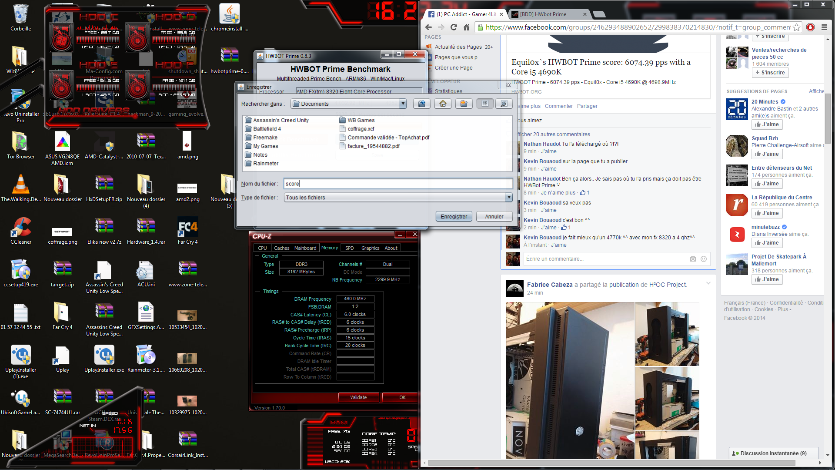Click 'Actualité des Pages' in Facebook sidebar
The width and height of the screenshot is (835, 470).
pyautogui.click(x=458, y=47)
